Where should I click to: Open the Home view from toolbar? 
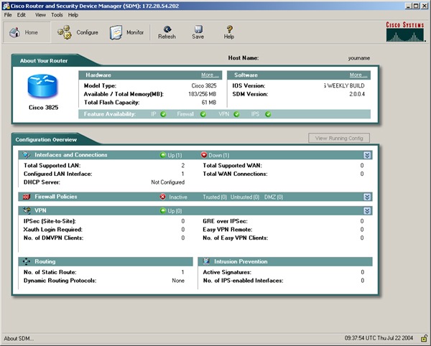(x=27, y=32)
